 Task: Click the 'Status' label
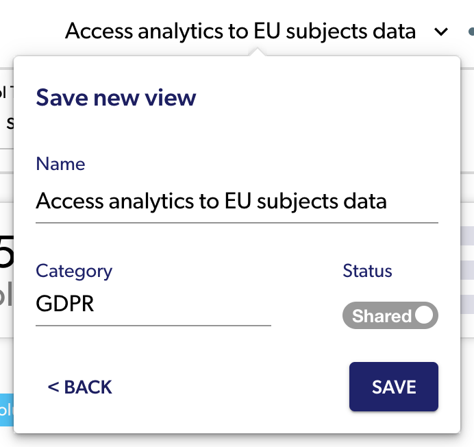pyautogui.click(x=367, y=271)
